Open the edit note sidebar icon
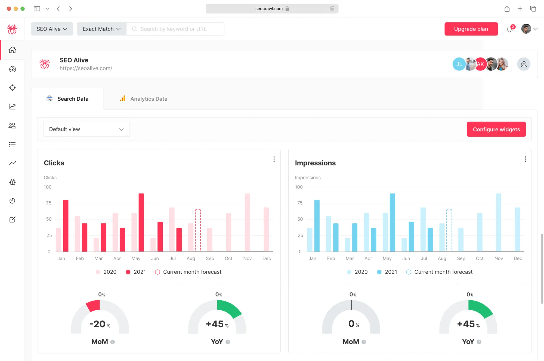Image resolution: width=544 pixels, height=361 pixels. [12, 220]
